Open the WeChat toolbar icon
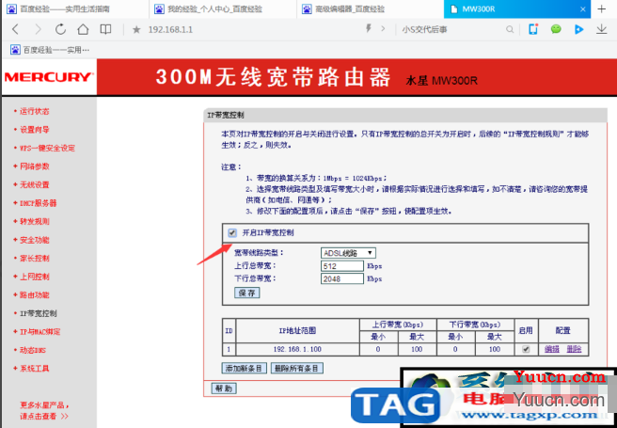 pos(556,29)
